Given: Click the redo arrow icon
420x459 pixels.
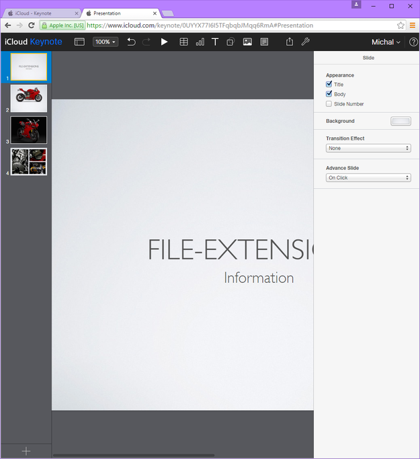Looking at the screenshot, I should pyautogui.click(x=146, y=42).
